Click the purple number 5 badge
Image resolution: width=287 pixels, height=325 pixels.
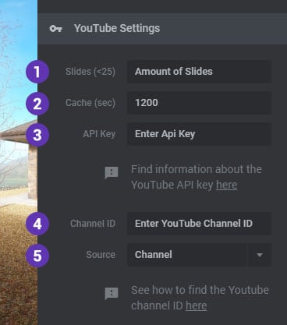(37, 256)
